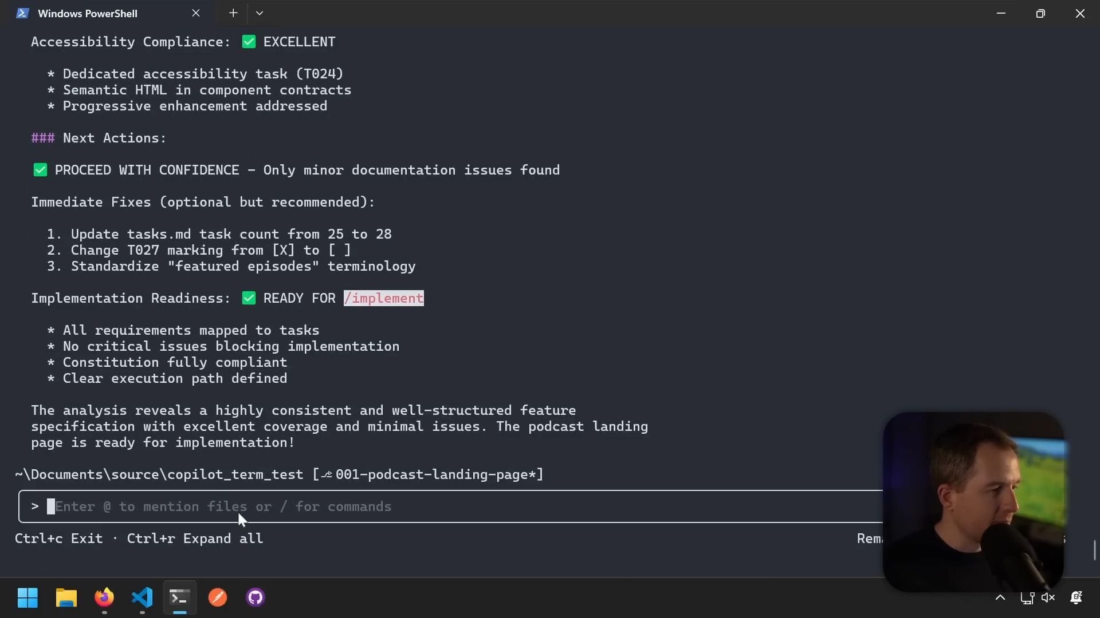The image size is (1100, 618).
Task: Close the Windows PowerShell tab
Action: [x=196, y=13]
